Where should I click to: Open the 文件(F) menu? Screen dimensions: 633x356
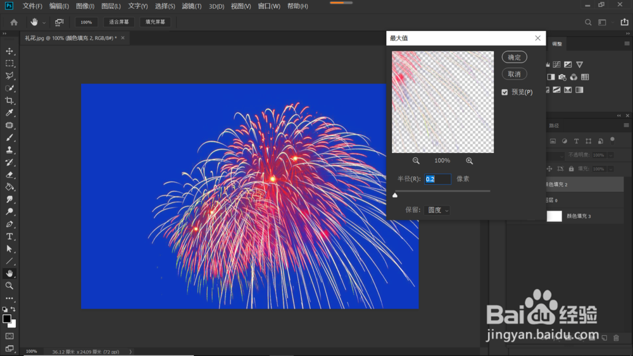point(32,6)
